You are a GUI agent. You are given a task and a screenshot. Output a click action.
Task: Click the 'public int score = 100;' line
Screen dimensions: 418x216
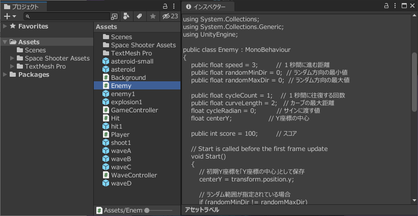[224, 133]
